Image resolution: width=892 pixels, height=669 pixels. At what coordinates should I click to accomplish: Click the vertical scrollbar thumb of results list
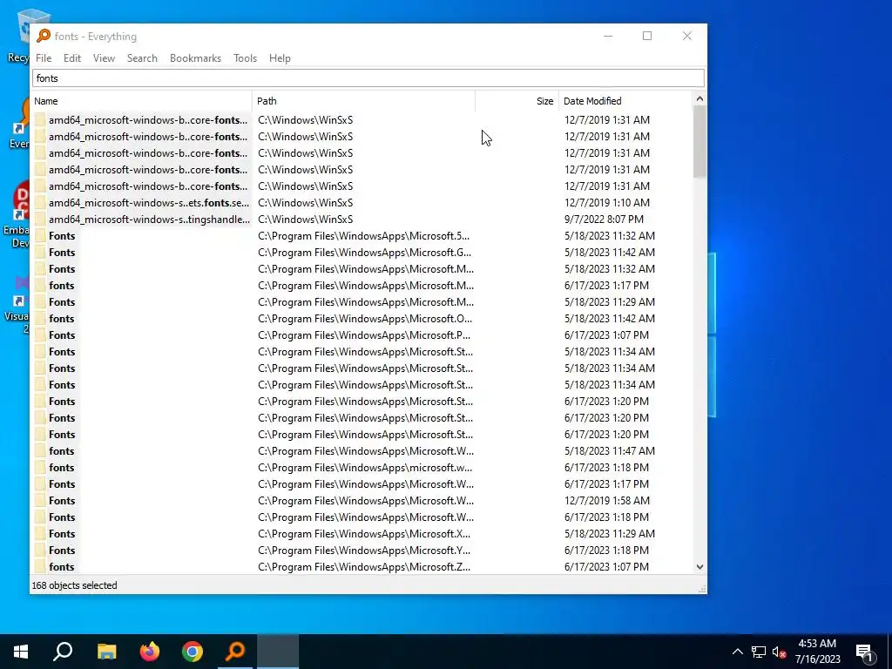(699, 141)
